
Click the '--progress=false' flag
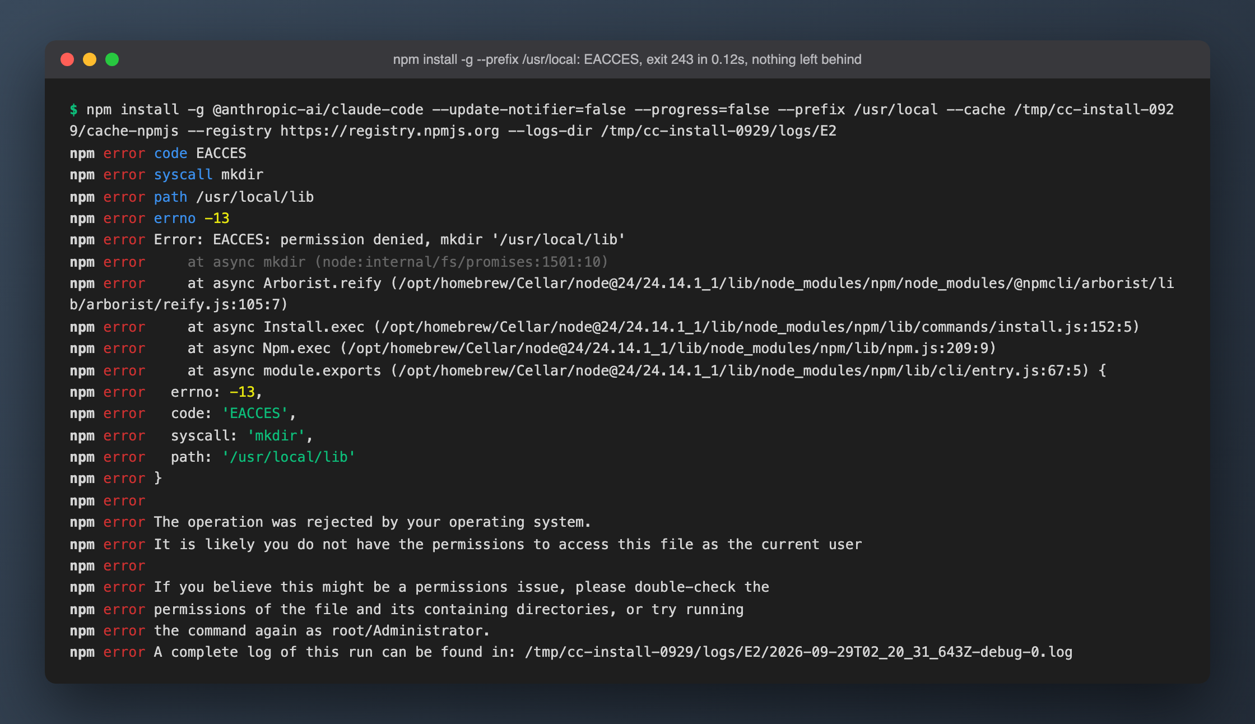(701, 109)
